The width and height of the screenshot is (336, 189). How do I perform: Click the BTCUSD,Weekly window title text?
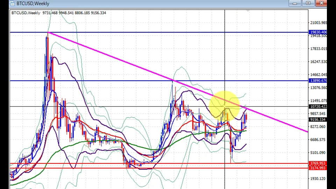[33, 3]
